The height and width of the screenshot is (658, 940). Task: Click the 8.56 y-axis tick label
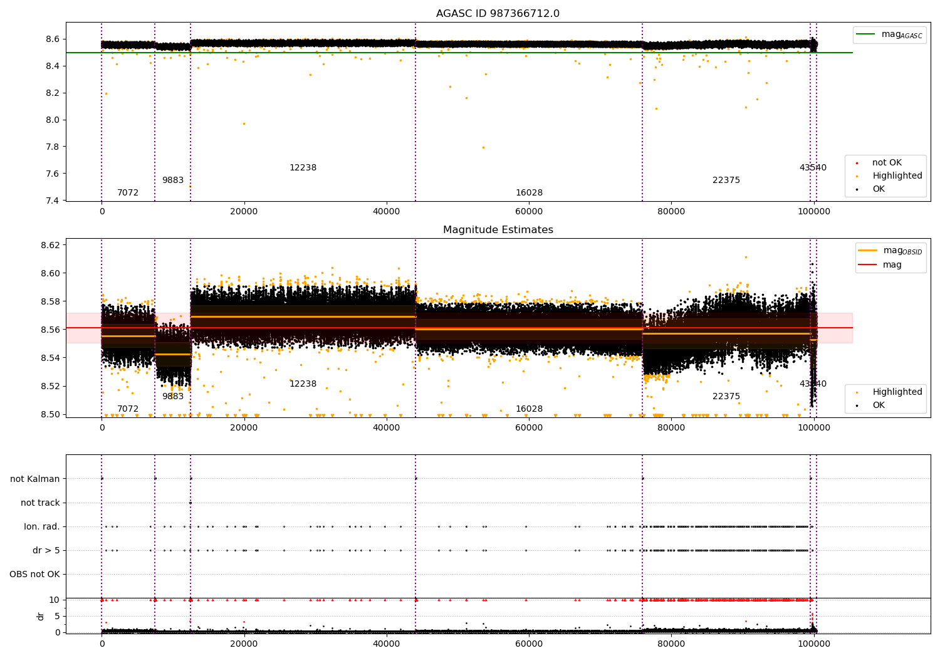click(x=50, y=330)
